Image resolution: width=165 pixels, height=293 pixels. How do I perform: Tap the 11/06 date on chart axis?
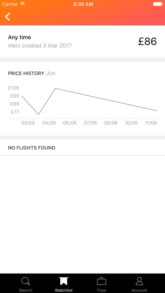tap(151, 123)
